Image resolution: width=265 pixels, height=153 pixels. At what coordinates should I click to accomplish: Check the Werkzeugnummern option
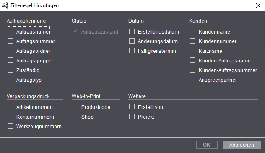click(x=10, y=126)
